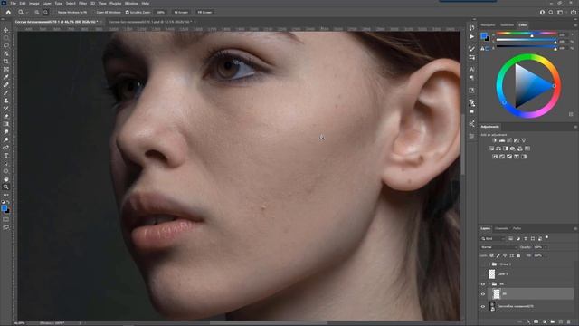Open the Normal blend mode dropdown
Viewport: 579px width, 326px height.
(x=498, y=247)
